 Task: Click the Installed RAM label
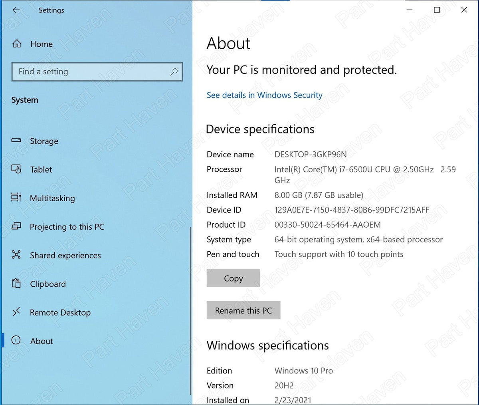[232, 195]
